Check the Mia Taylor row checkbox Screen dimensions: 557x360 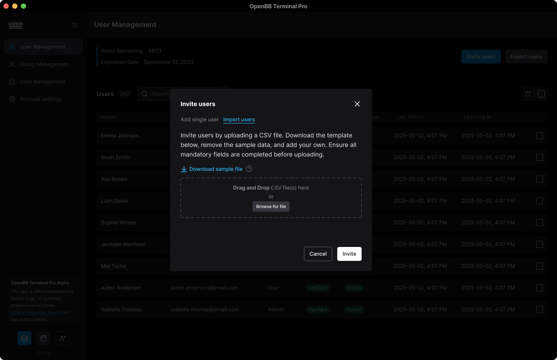click(x=540, y=266)
